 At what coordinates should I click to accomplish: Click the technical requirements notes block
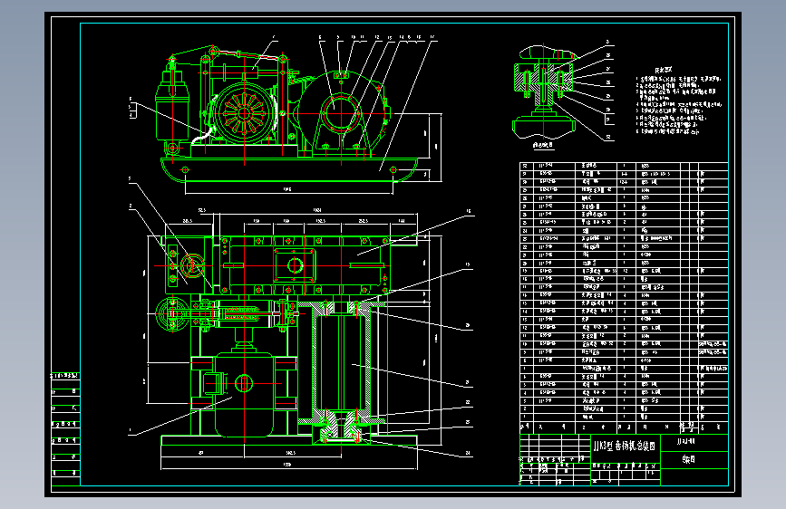point(679,101)
